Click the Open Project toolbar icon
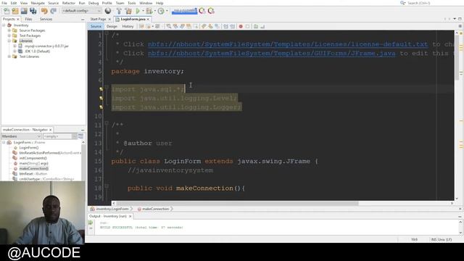 click(x=24, y=11)
